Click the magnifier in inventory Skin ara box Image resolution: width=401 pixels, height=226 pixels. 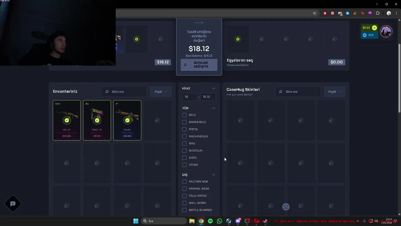pos(107,92)
